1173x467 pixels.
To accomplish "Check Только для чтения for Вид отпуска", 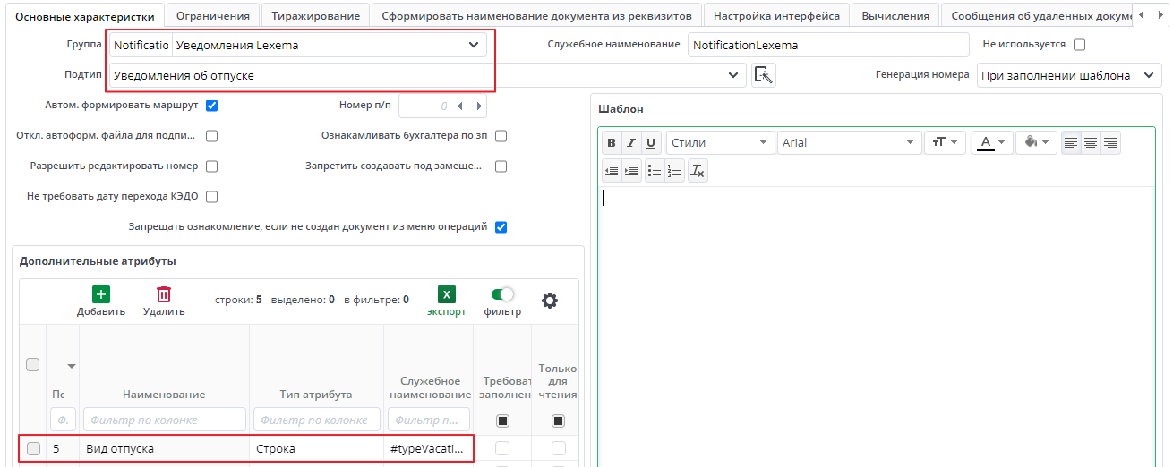I will pyautogui.click(x=559, y=448).
